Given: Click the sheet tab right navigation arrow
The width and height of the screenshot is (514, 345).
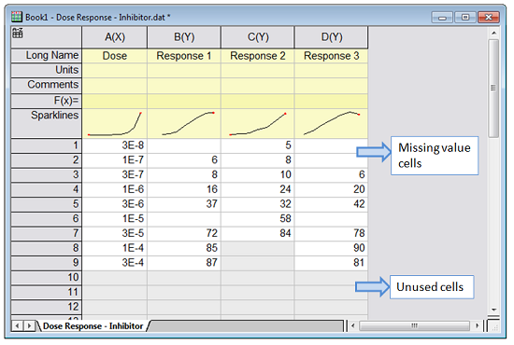Looking at the screenshot, I should pyautogui.click(x=29, y=325).
